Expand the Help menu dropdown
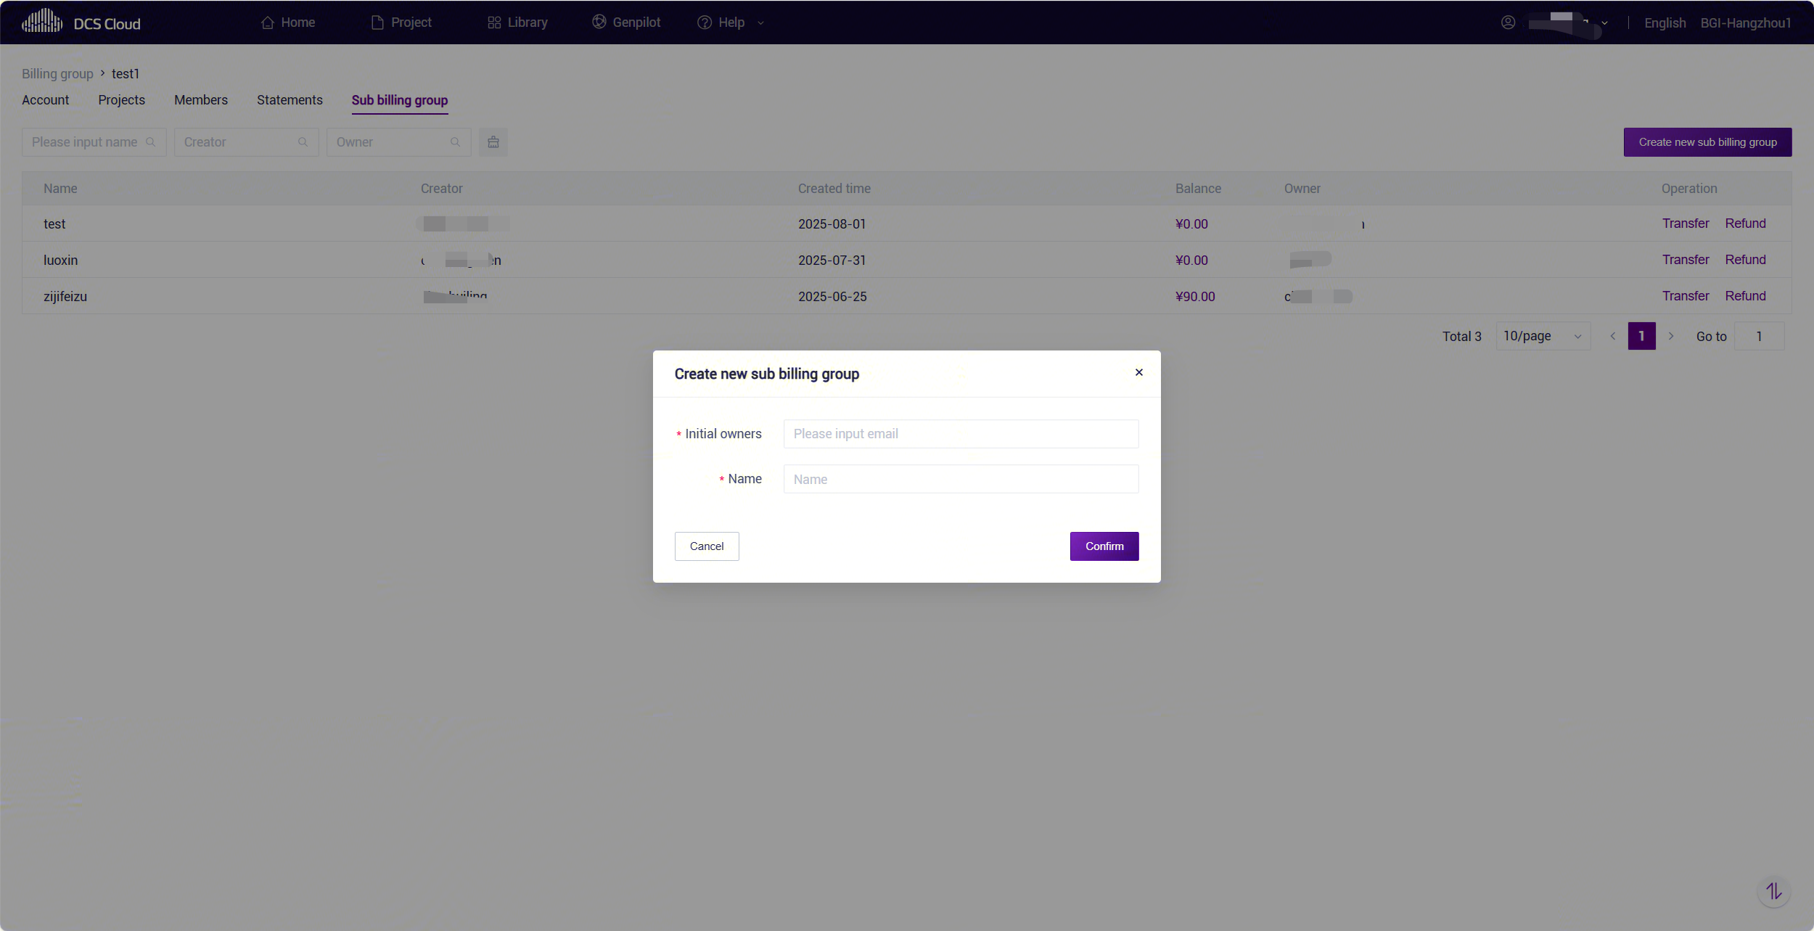Screen dimensions: 1814x931 point(760,22)
